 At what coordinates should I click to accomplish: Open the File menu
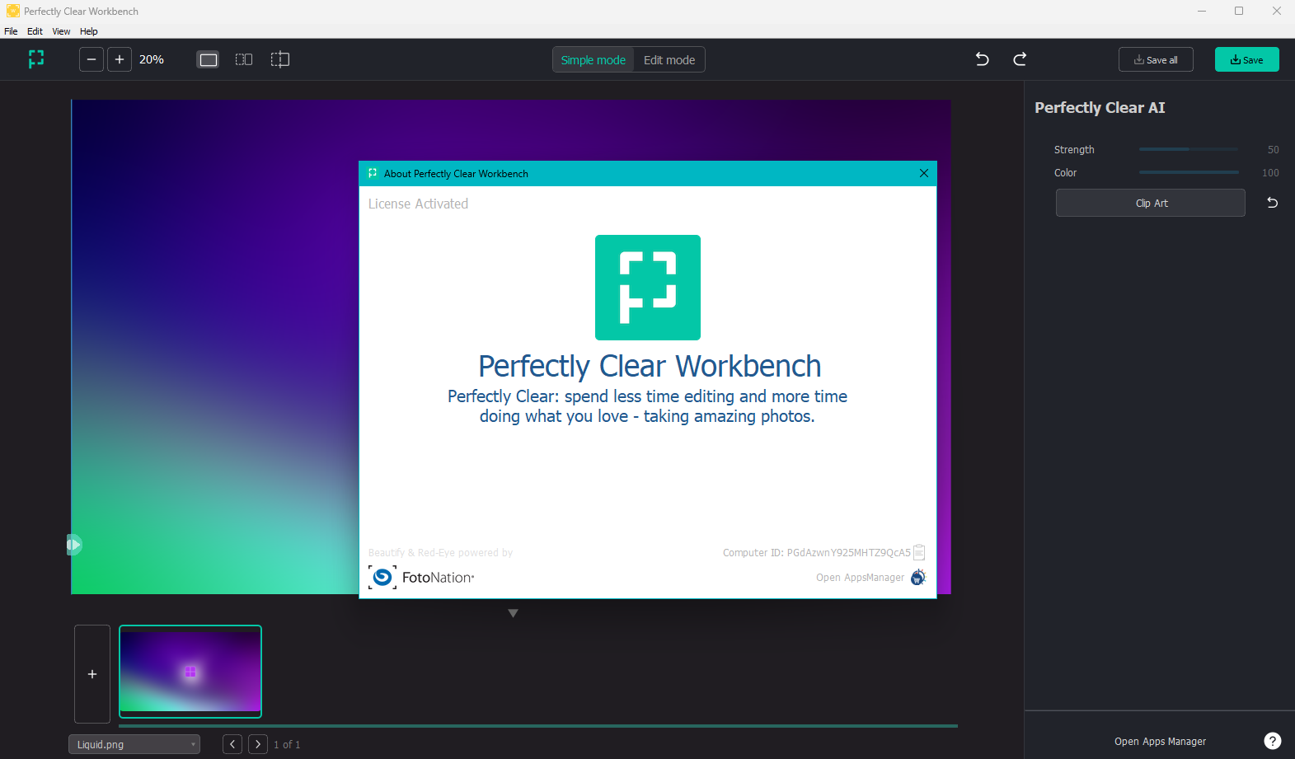[11, 31]
